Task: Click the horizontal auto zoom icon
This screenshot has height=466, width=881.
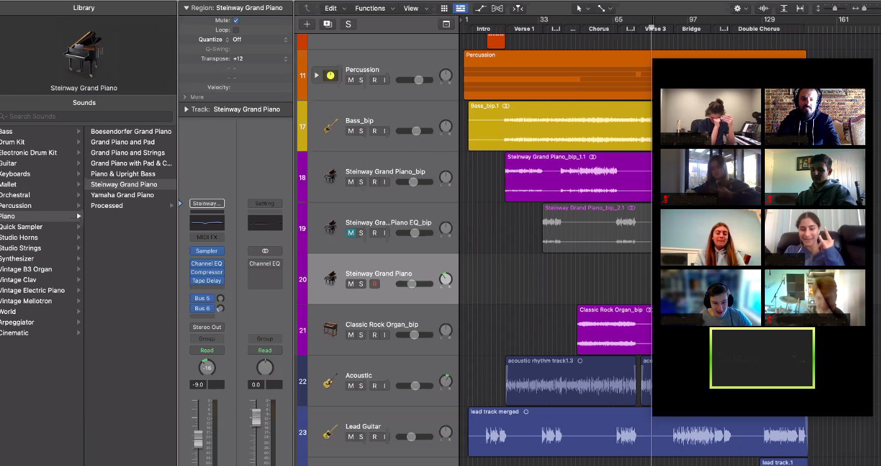Action: coord(800,8)
